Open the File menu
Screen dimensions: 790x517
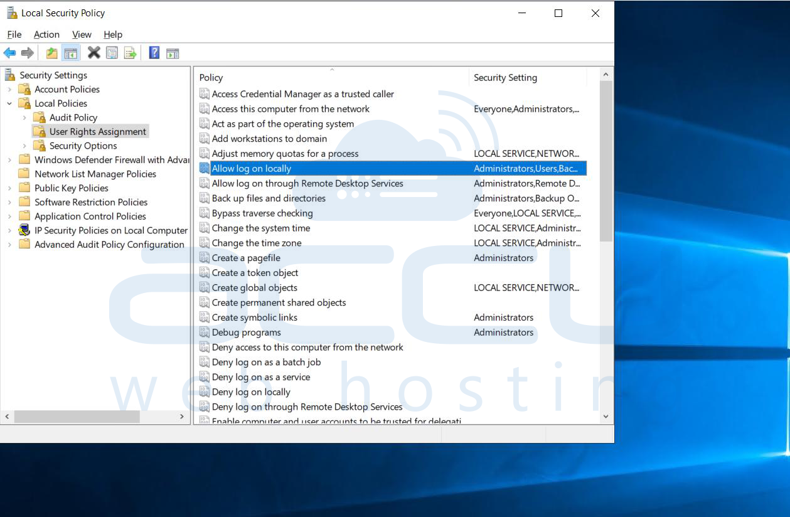[x=14, y=35]
